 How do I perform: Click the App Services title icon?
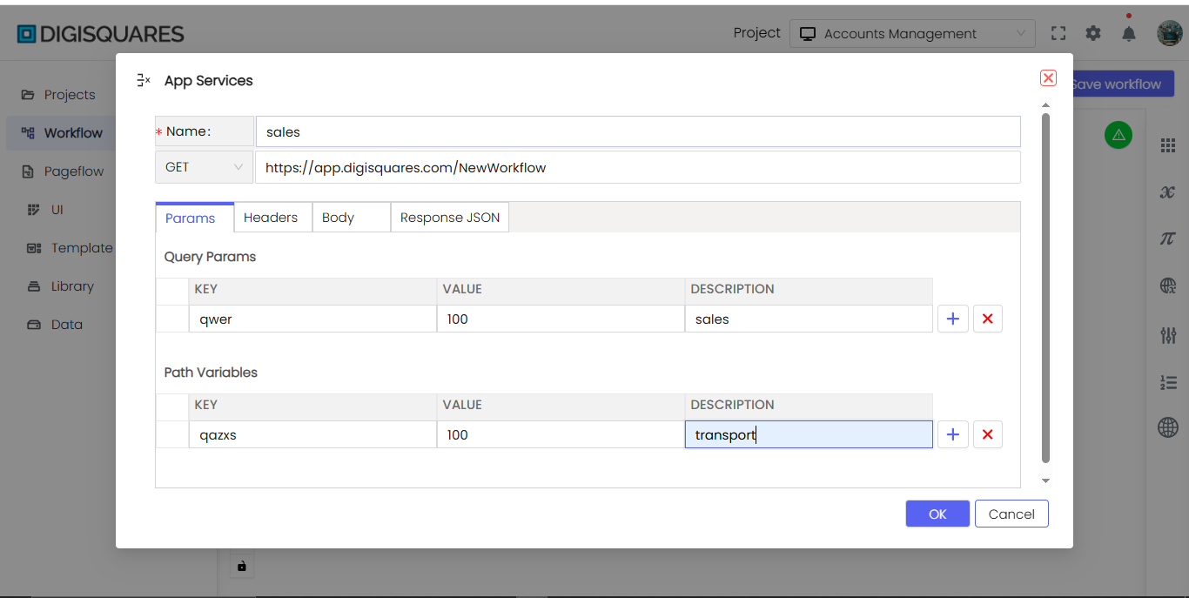click(x=144, y=80)
